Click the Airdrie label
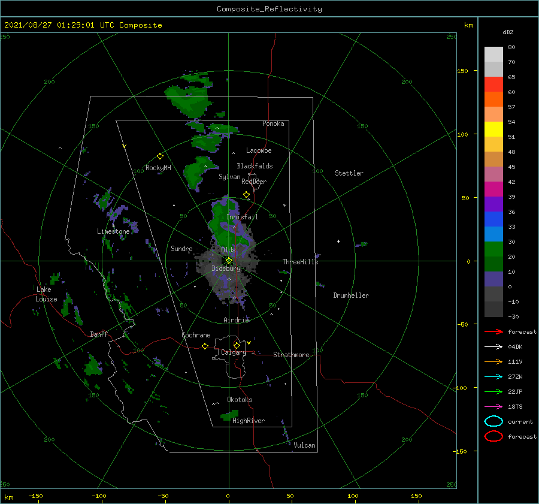The width and height of the screenshot is (539, 504). tap(236, 320)
